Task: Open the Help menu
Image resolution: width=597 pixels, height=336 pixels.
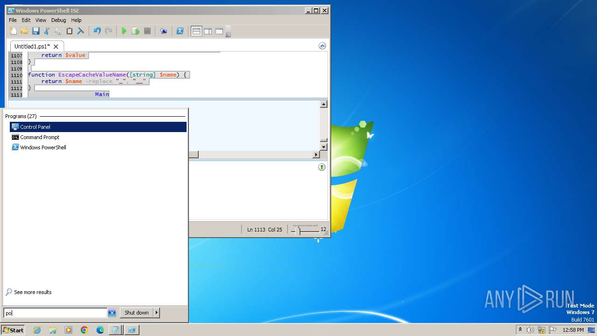Action: tap(76, 20)
